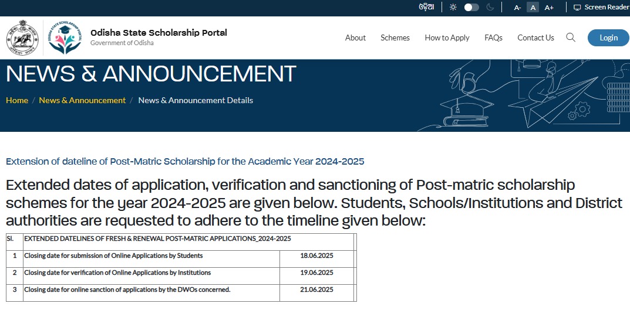Click the scholarship portal graduation cap logo
Image resolution: width=630 pixels, height=317 pixels.
64,38
